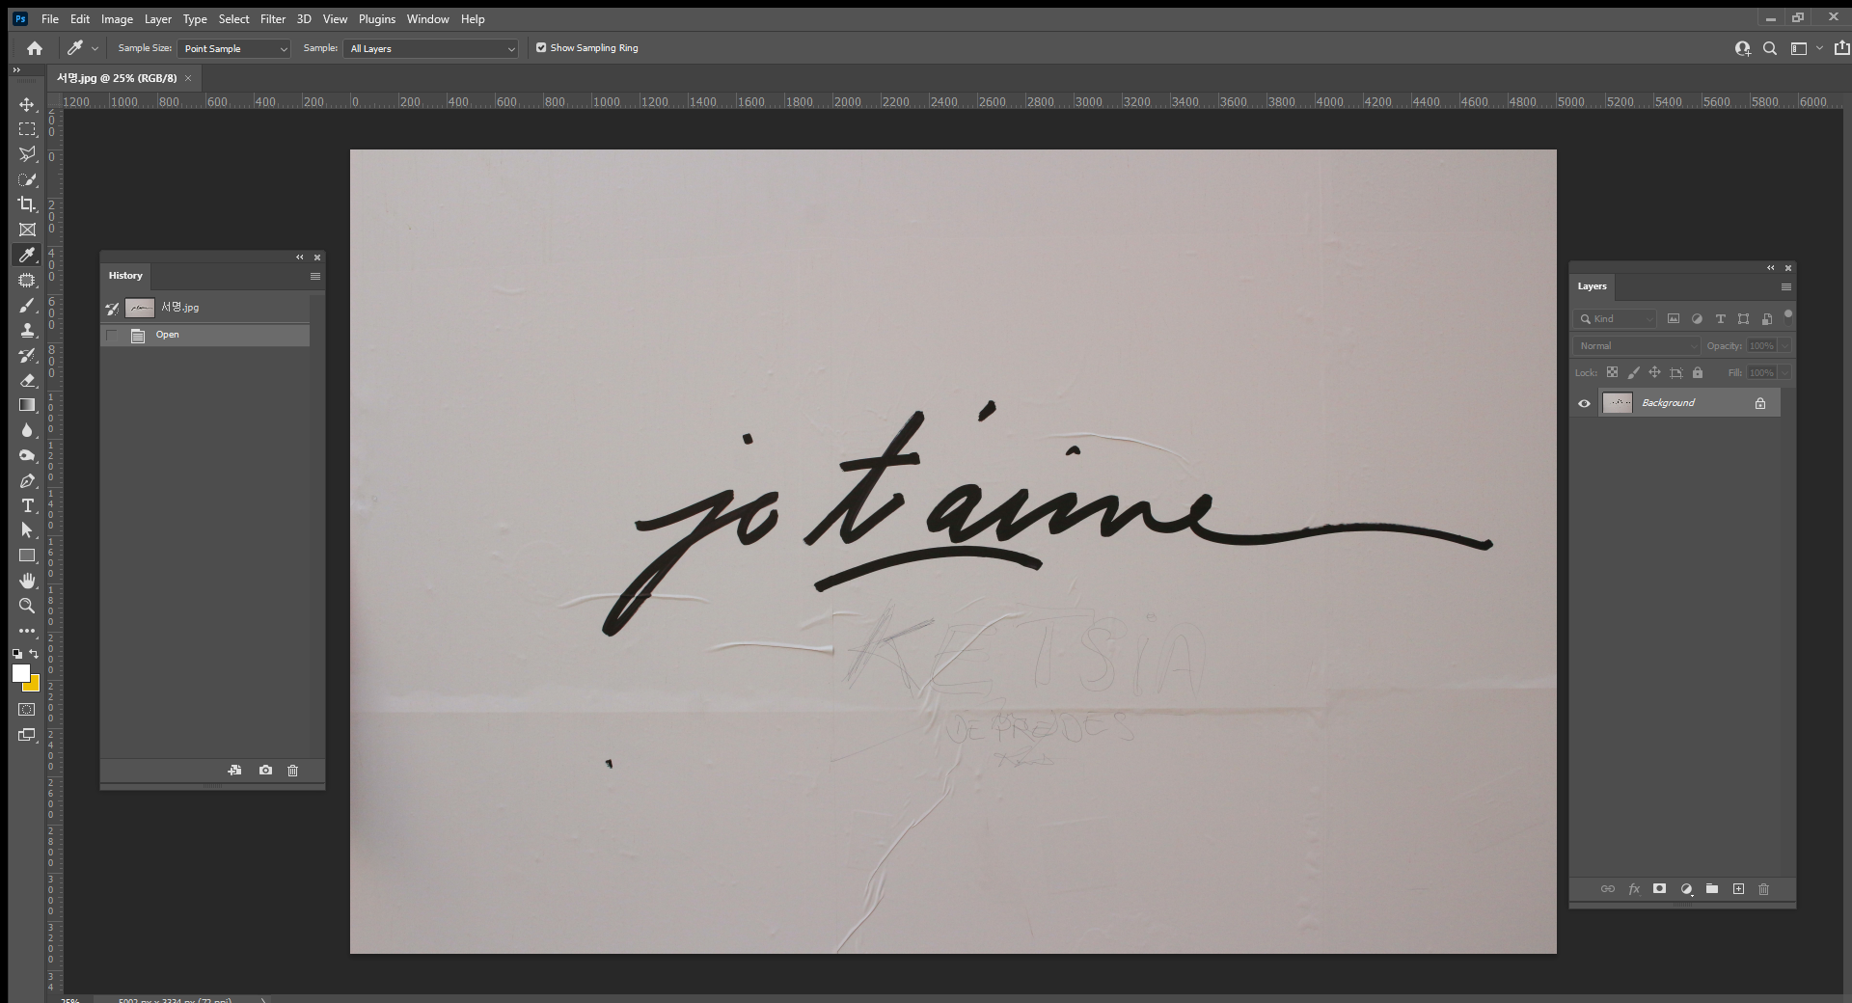Open the Sample Size dropdown

point(234,48)
